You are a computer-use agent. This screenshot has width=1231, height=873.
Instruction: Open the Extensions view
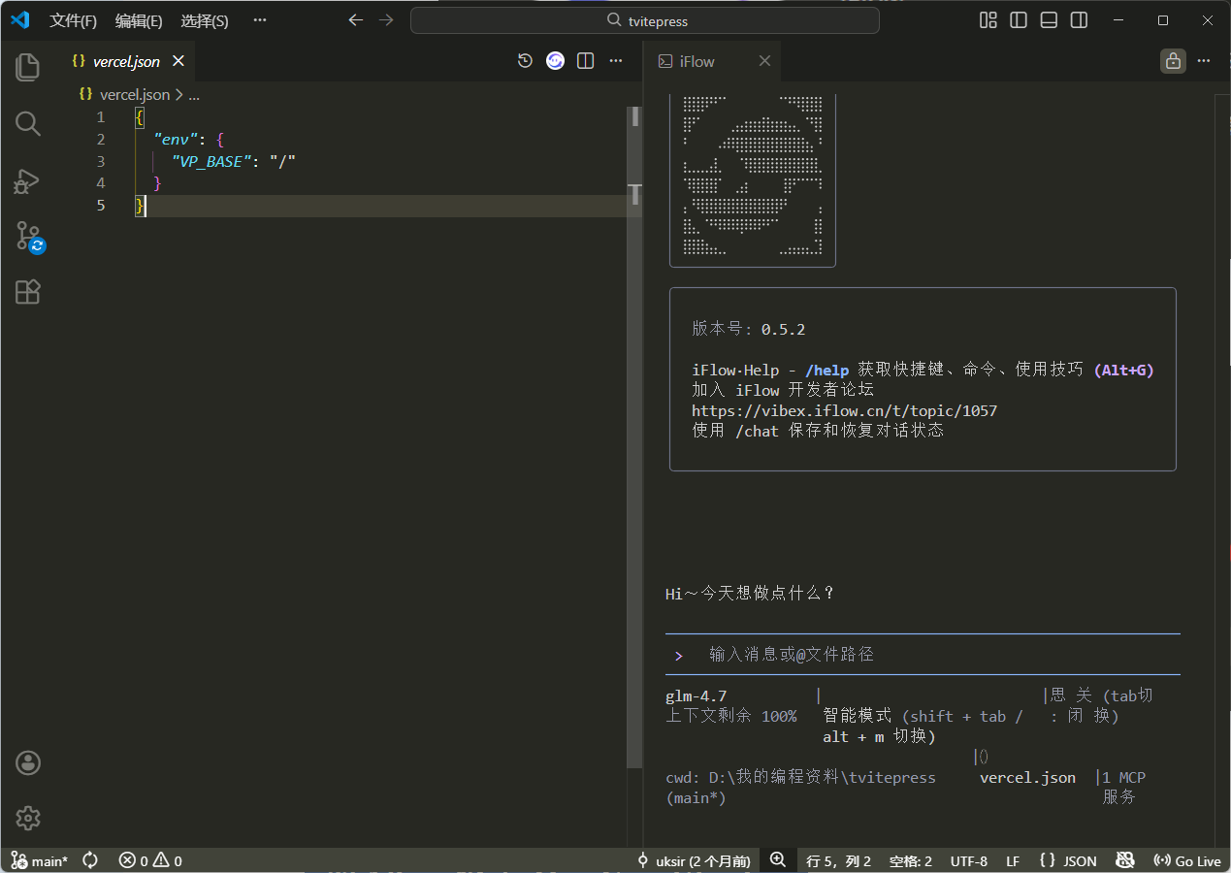pos(28,292)
